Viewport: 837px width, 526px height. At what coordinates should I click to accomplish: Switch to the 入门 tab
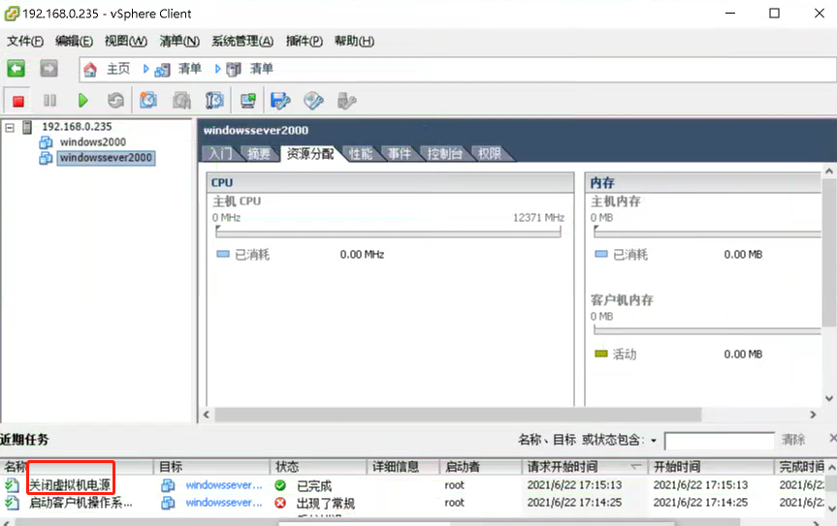[220, 154]
